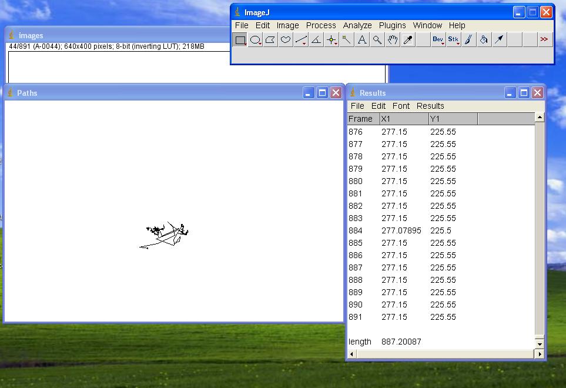566x388 pixels.
Task: Select the Scrolling hand tool
Action: click(x=393, y=40)
